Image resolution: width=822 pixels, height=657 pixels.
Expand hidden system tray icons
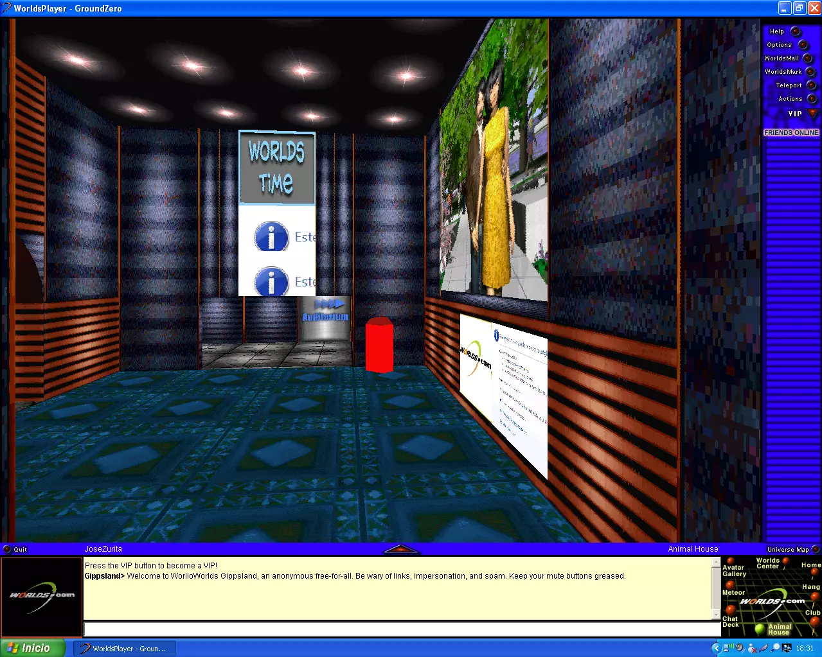(717, 648)
